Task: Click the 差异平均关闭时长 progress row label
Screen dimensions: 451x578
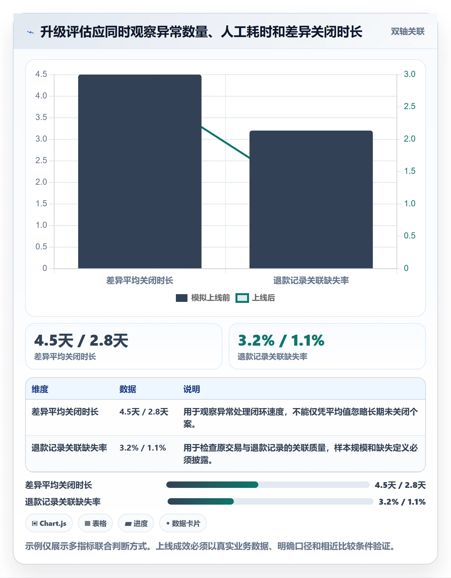Action: (x=59, y=485)
